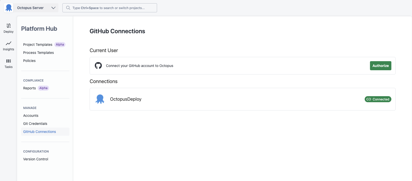Click the Connections section heading
Image resolution: width=412 pixels, height=181 pixels.
103,81
